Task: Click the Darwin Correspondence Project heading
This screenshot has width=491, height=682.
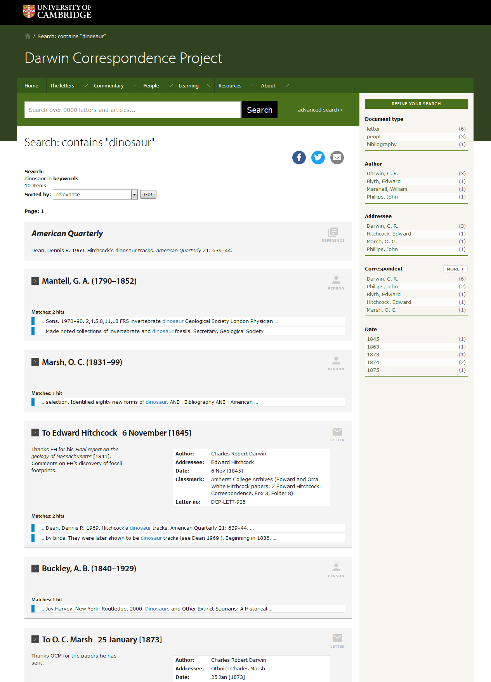Action: pyautogui.click(x=123, y=58)
